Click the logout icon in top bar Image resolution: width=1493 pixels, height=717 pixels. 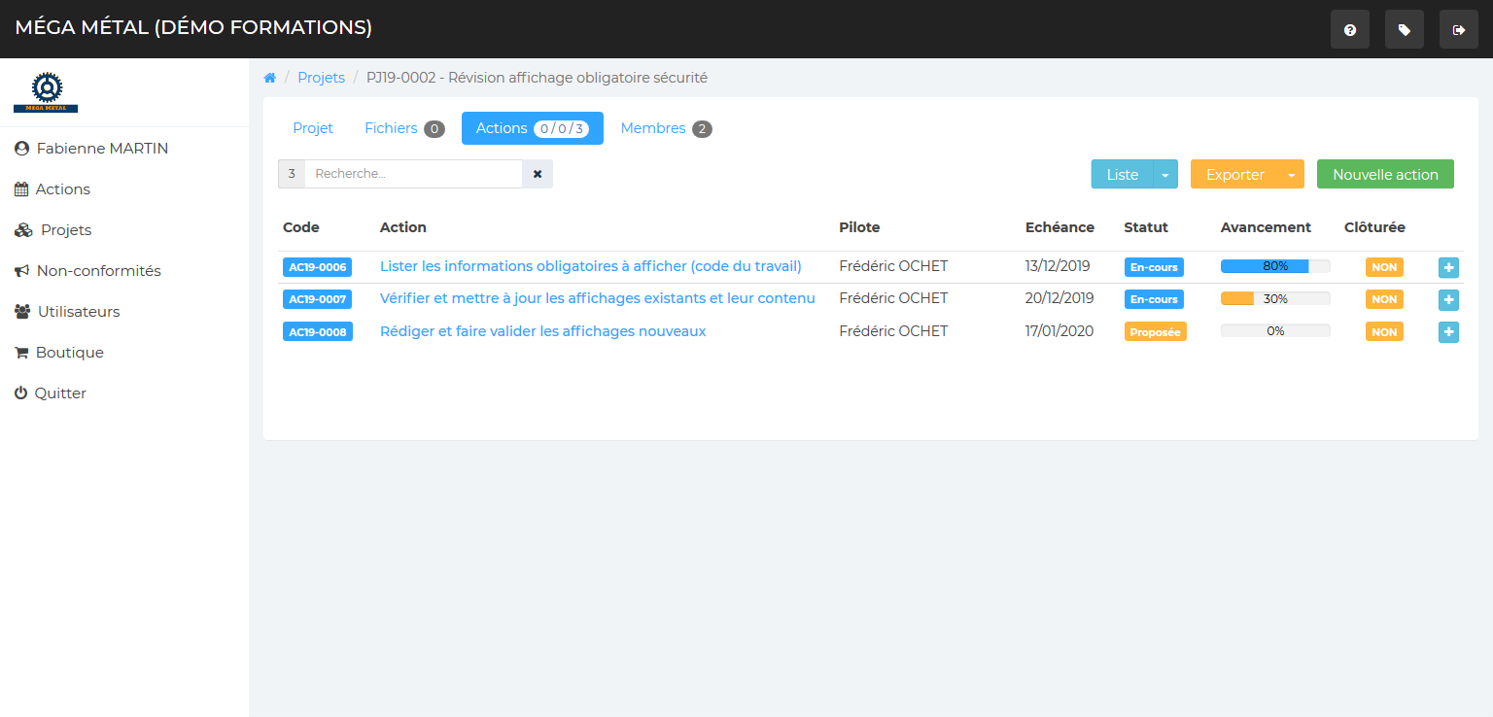[x=1458, y=30]
